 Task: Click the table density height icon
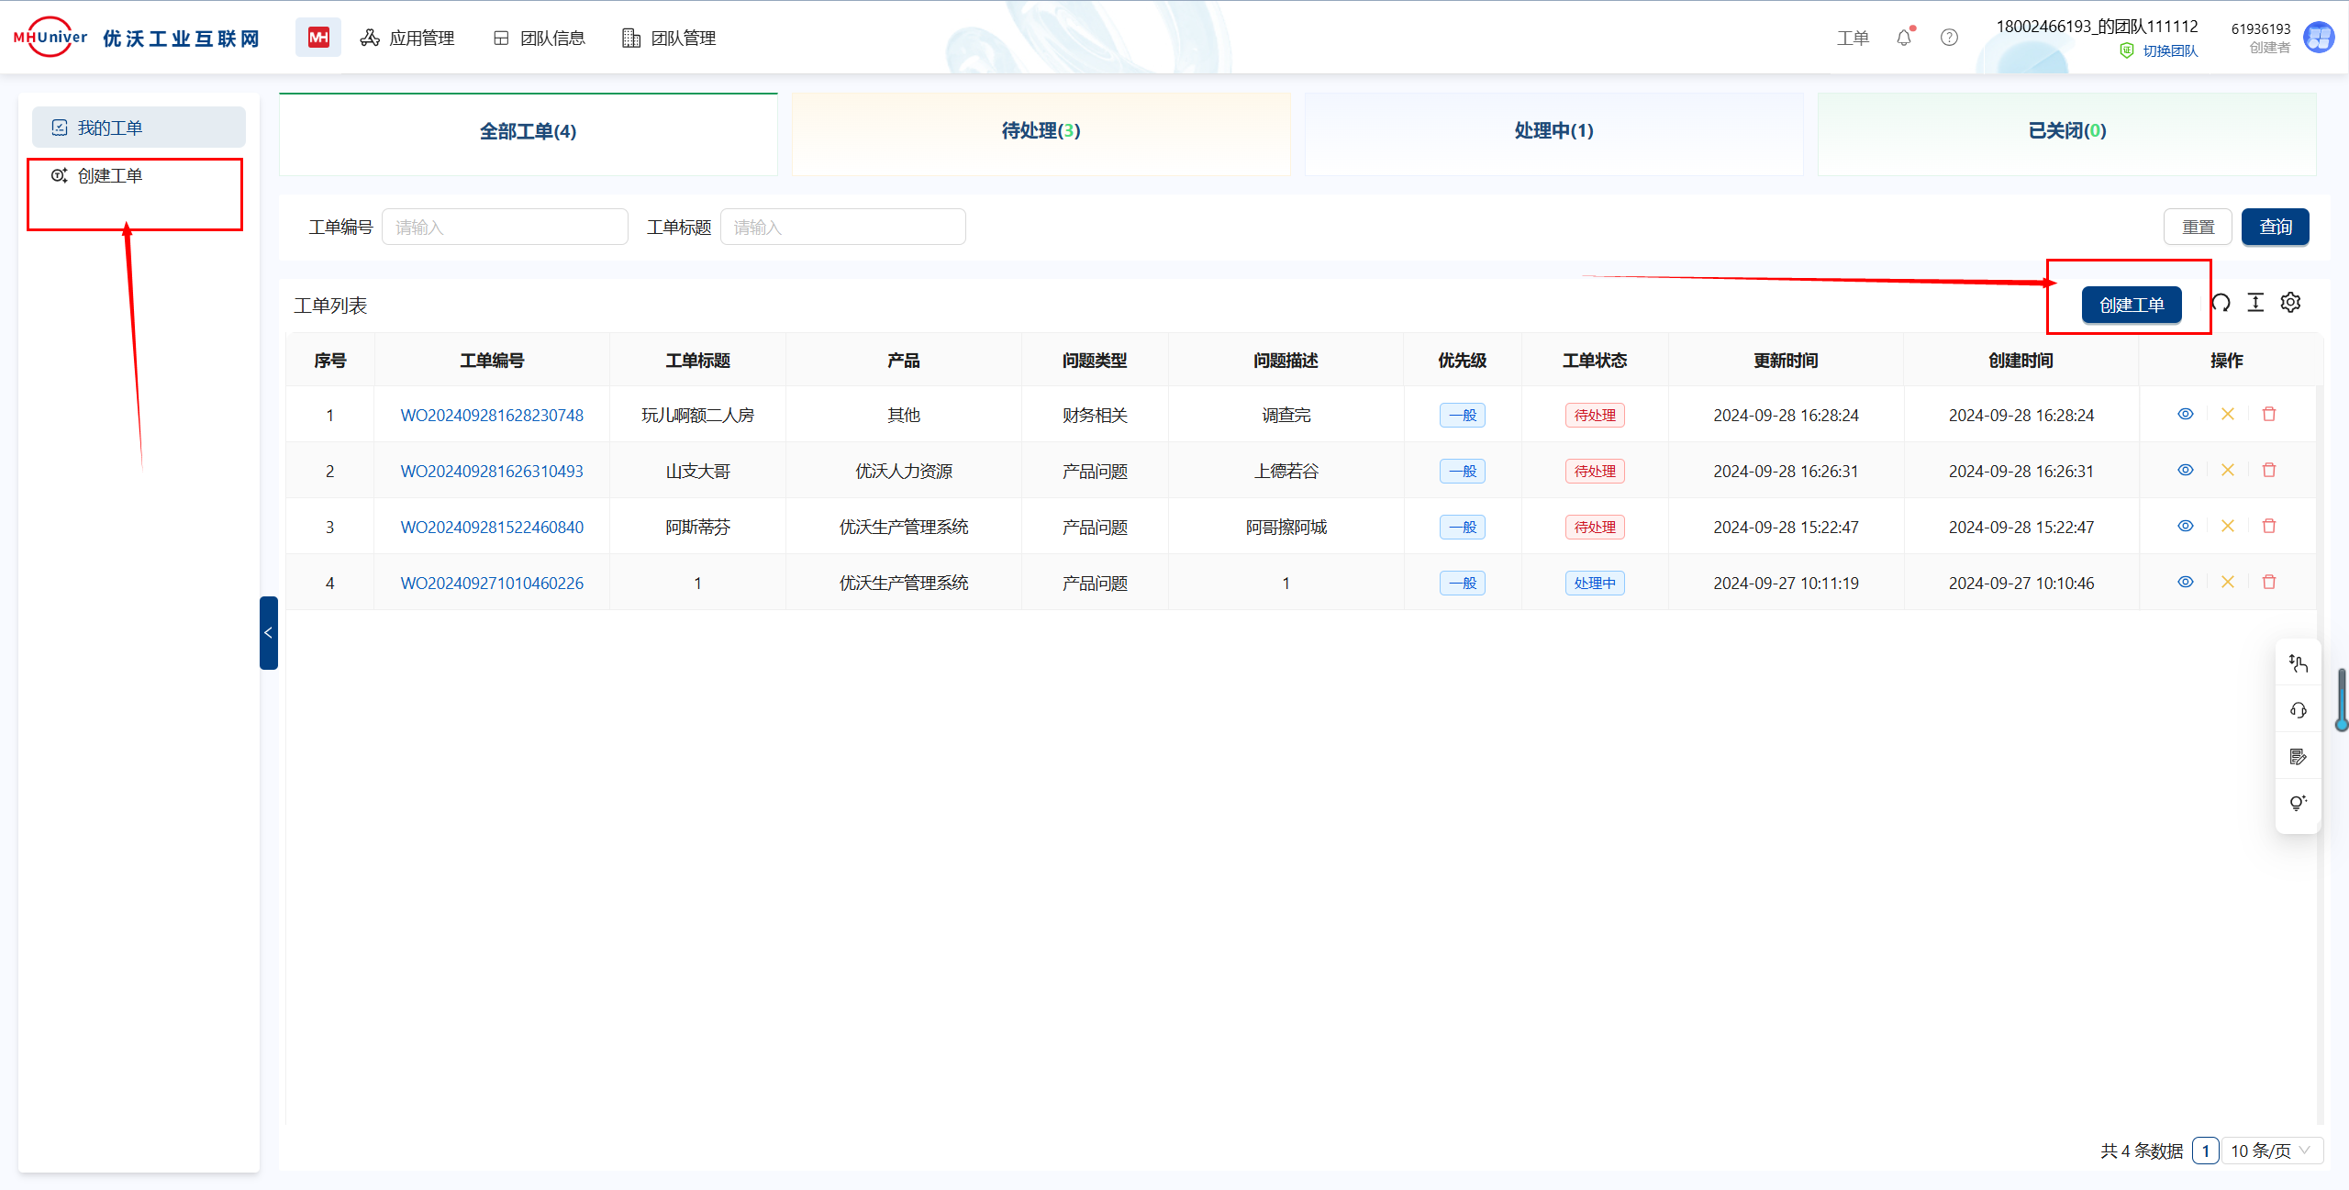coord(2255,303)
